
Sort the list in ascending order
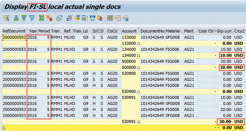(x=16, y=18)
